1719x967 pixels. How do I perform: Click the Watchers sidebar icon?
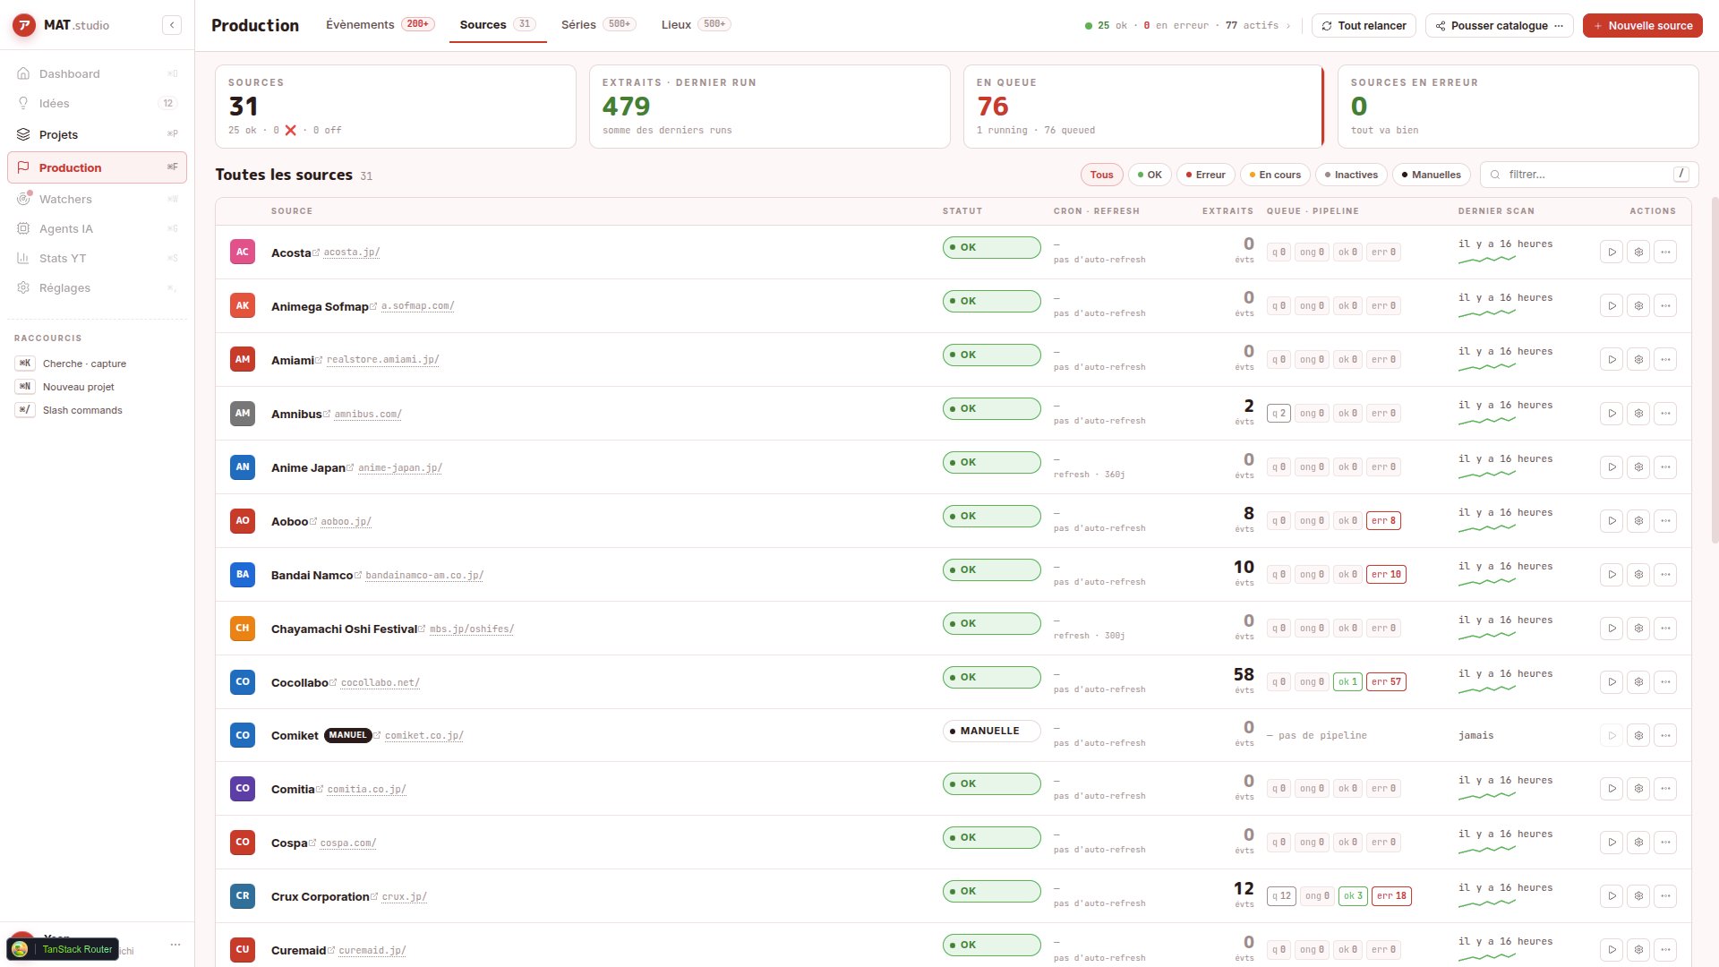[23, 199]
